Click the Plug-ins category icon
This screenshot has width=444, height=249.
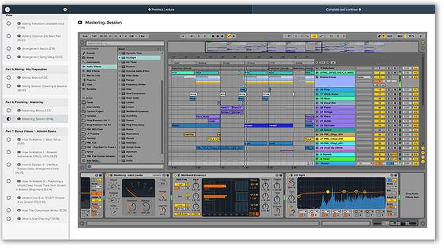click(x=84, y=80)
